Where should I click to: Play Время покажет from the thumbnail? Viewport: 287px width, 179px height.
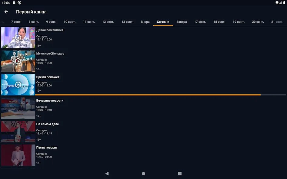click(x=18, y=85)
